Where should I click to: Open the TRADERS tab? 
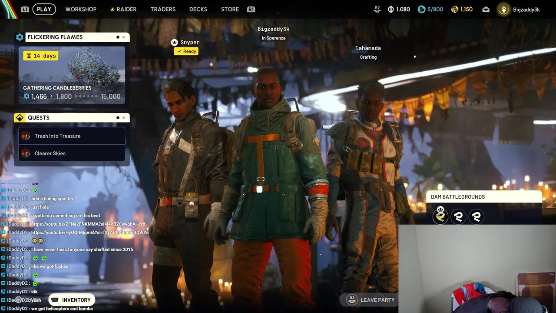[163, 9]
